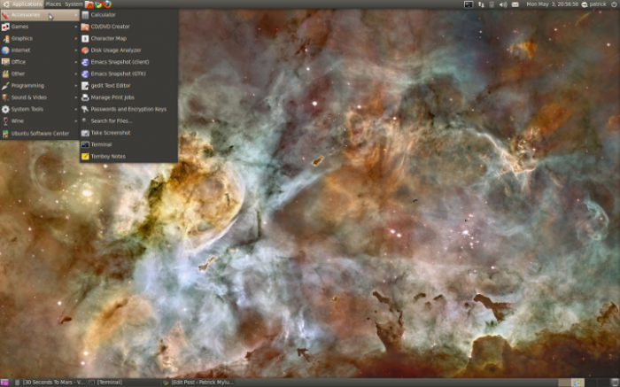
Task: Expand the Sound & Video category
Action: pos(40,97)
